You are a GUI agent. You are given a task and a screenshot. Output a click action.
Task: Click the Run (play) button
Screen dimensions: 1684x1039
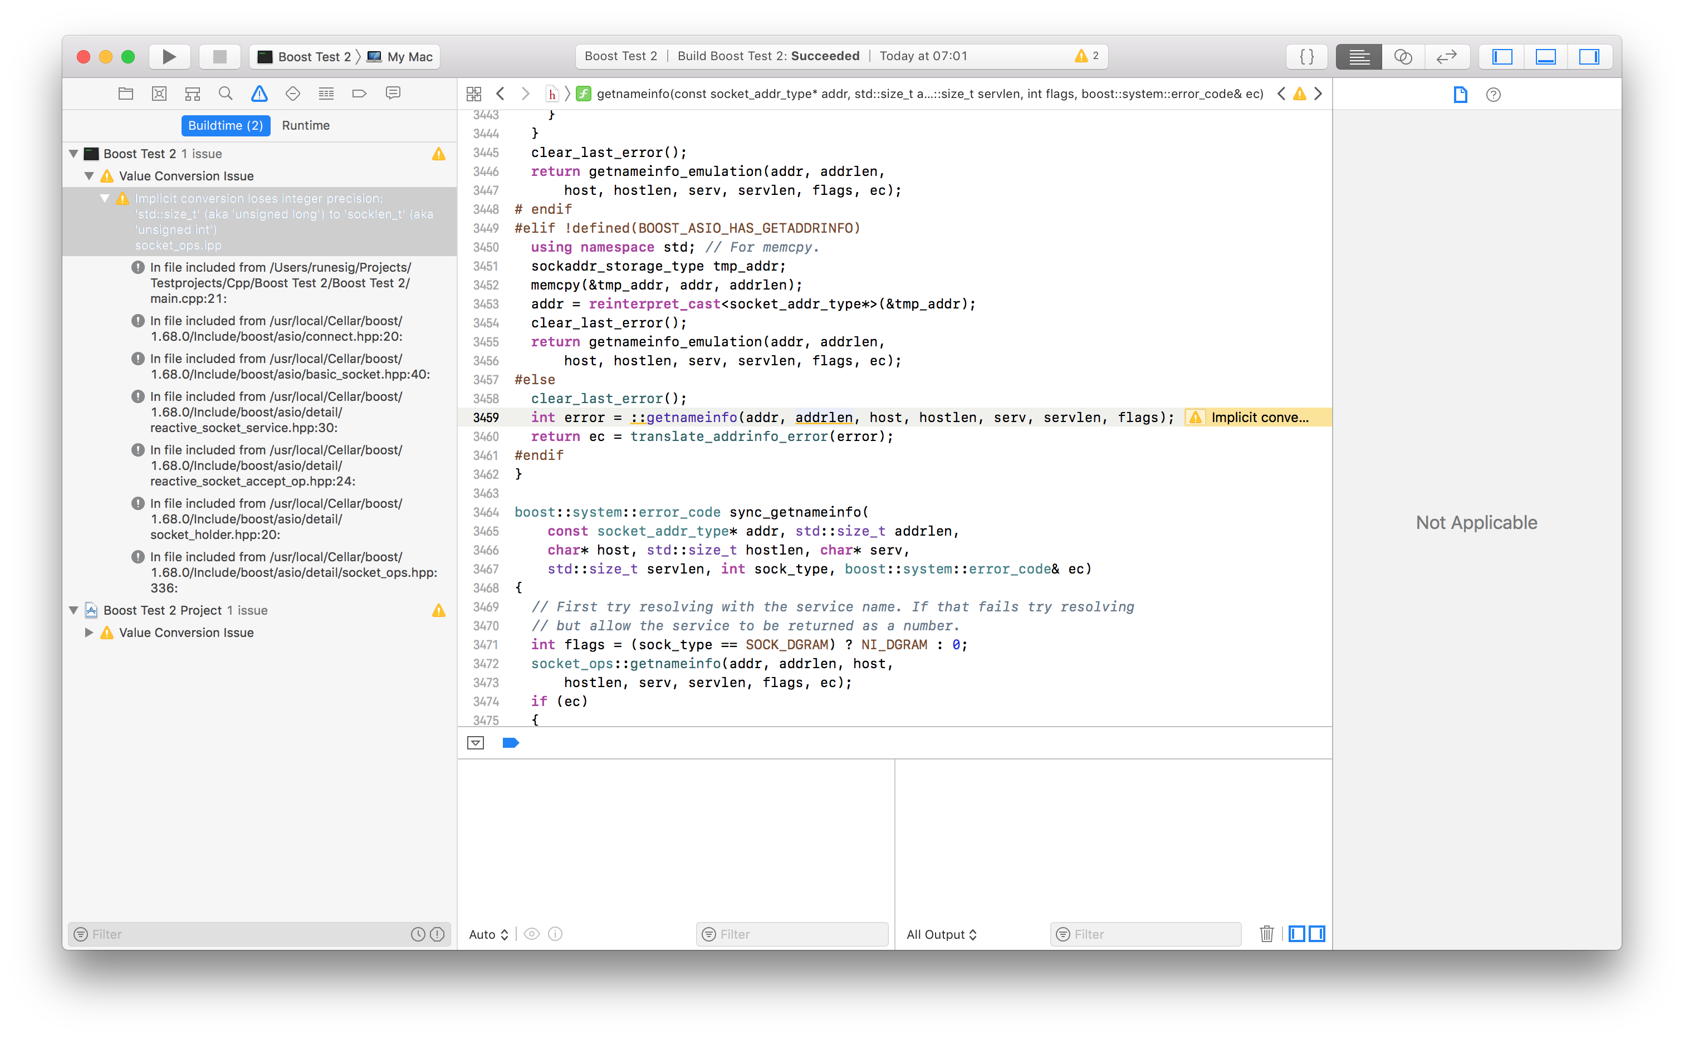click(x=169, y=56)
